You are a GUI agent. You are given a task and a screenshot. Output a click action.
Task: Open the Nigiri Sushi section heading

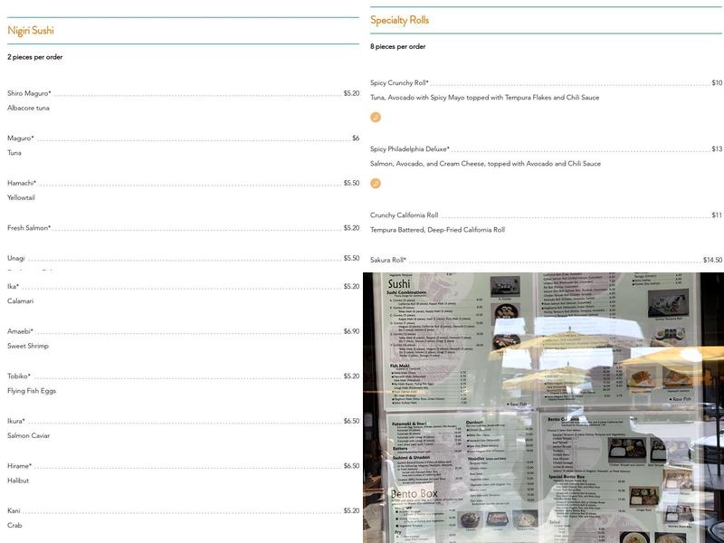pos(31,31)
